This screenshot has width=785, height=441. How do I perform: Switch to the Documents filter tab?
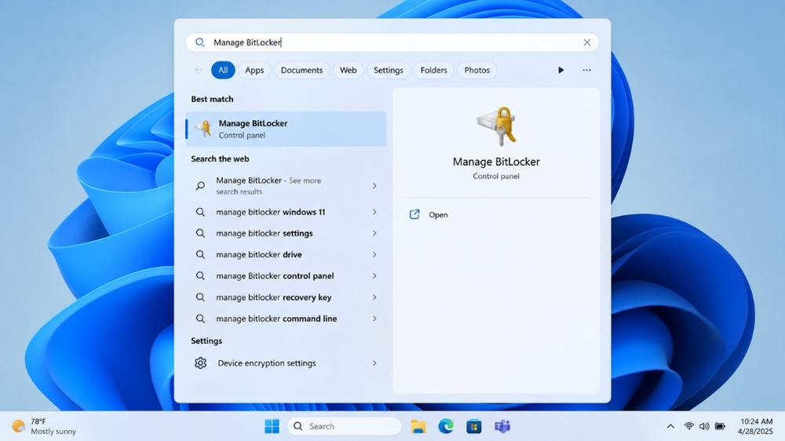click(x=301, y=70)
